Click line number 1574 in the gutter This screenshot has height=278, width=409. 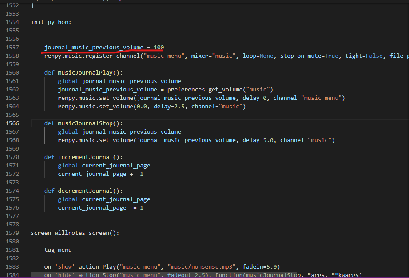pos(12,191)
